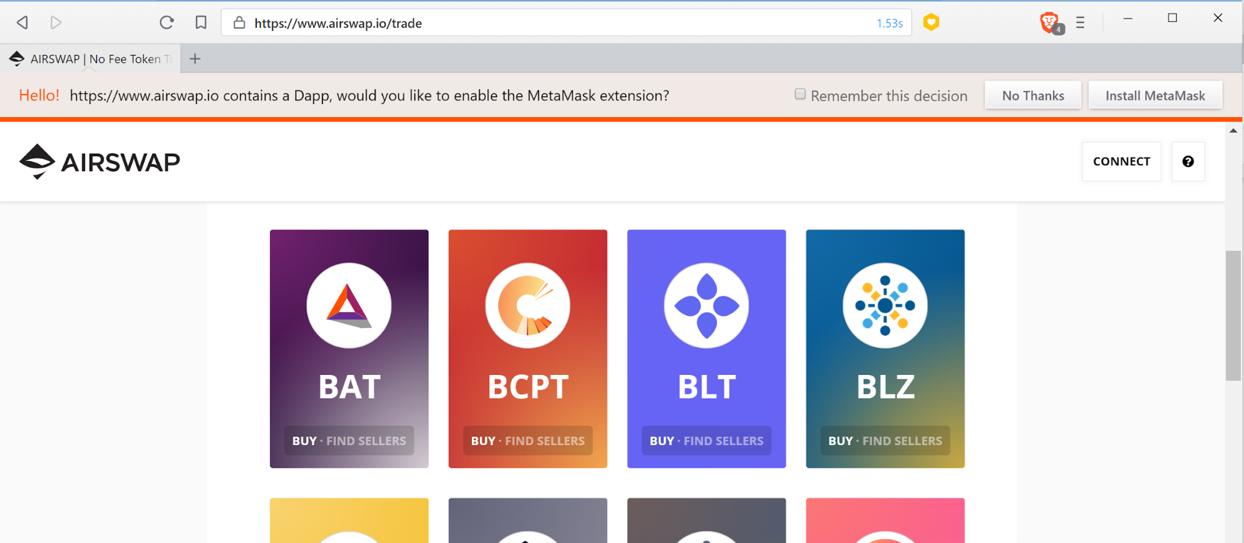Click Buy Find Sellers on BLZ card

[x=885, y=441]
